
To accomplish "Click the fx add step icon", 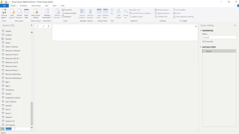I will (x=49, y=26).
